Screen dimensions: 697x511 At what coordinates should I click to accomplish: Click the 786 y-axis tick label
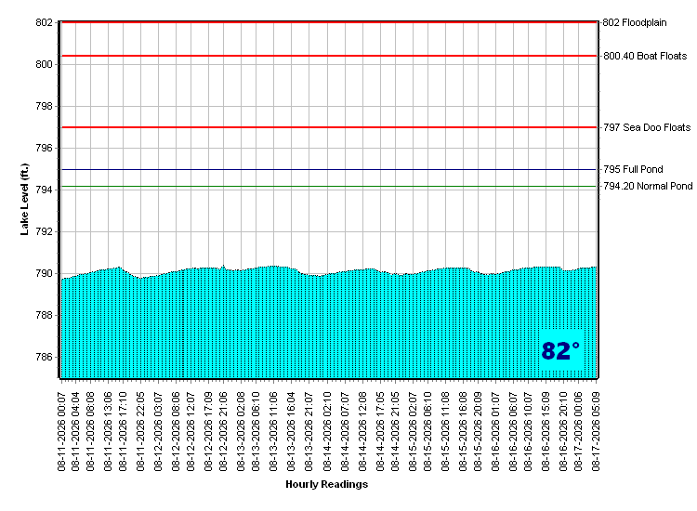click(x=44, y=358)
